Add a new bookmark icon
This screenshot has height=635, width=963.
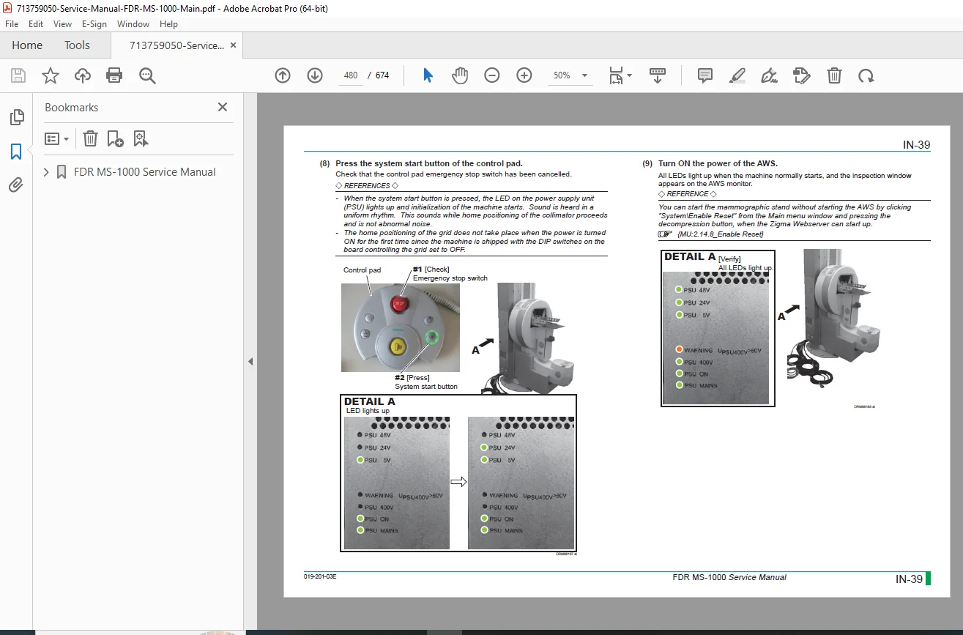coord(115,138)
